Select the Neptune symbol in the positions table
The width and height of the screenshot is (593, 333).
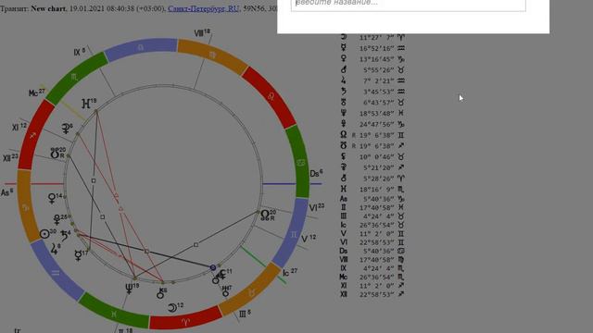344,113
